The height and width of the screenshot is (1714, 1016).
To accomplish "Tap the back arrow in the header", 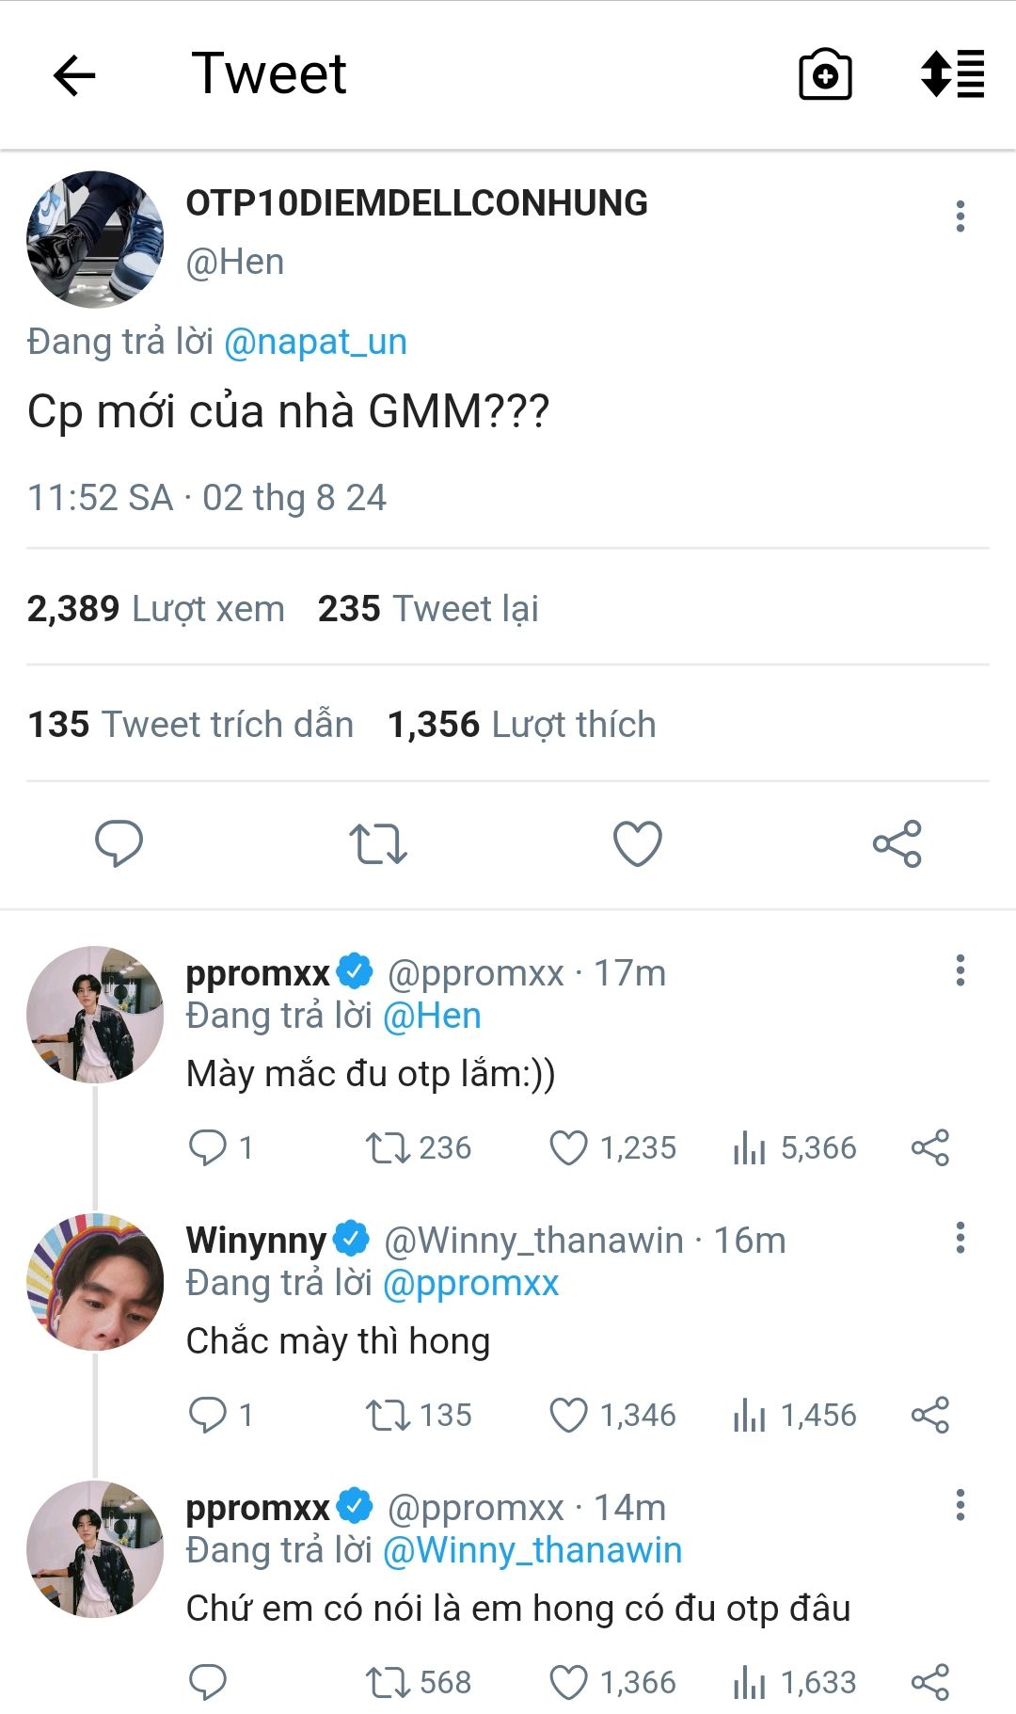I will click(x=74, y=75).
